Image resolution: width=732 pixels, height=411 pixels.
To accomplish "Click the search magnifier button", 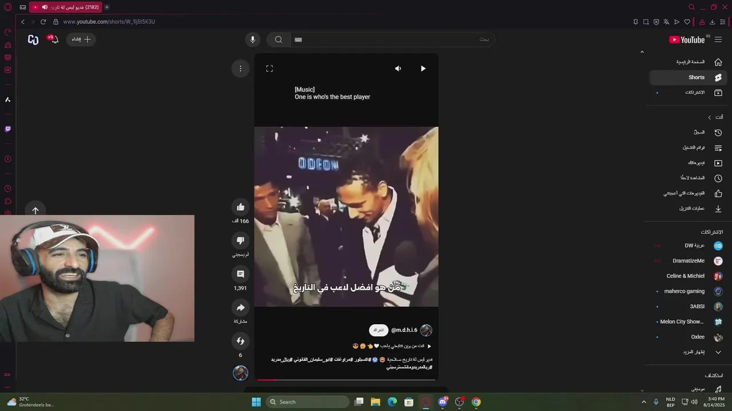I will (279, 39).
